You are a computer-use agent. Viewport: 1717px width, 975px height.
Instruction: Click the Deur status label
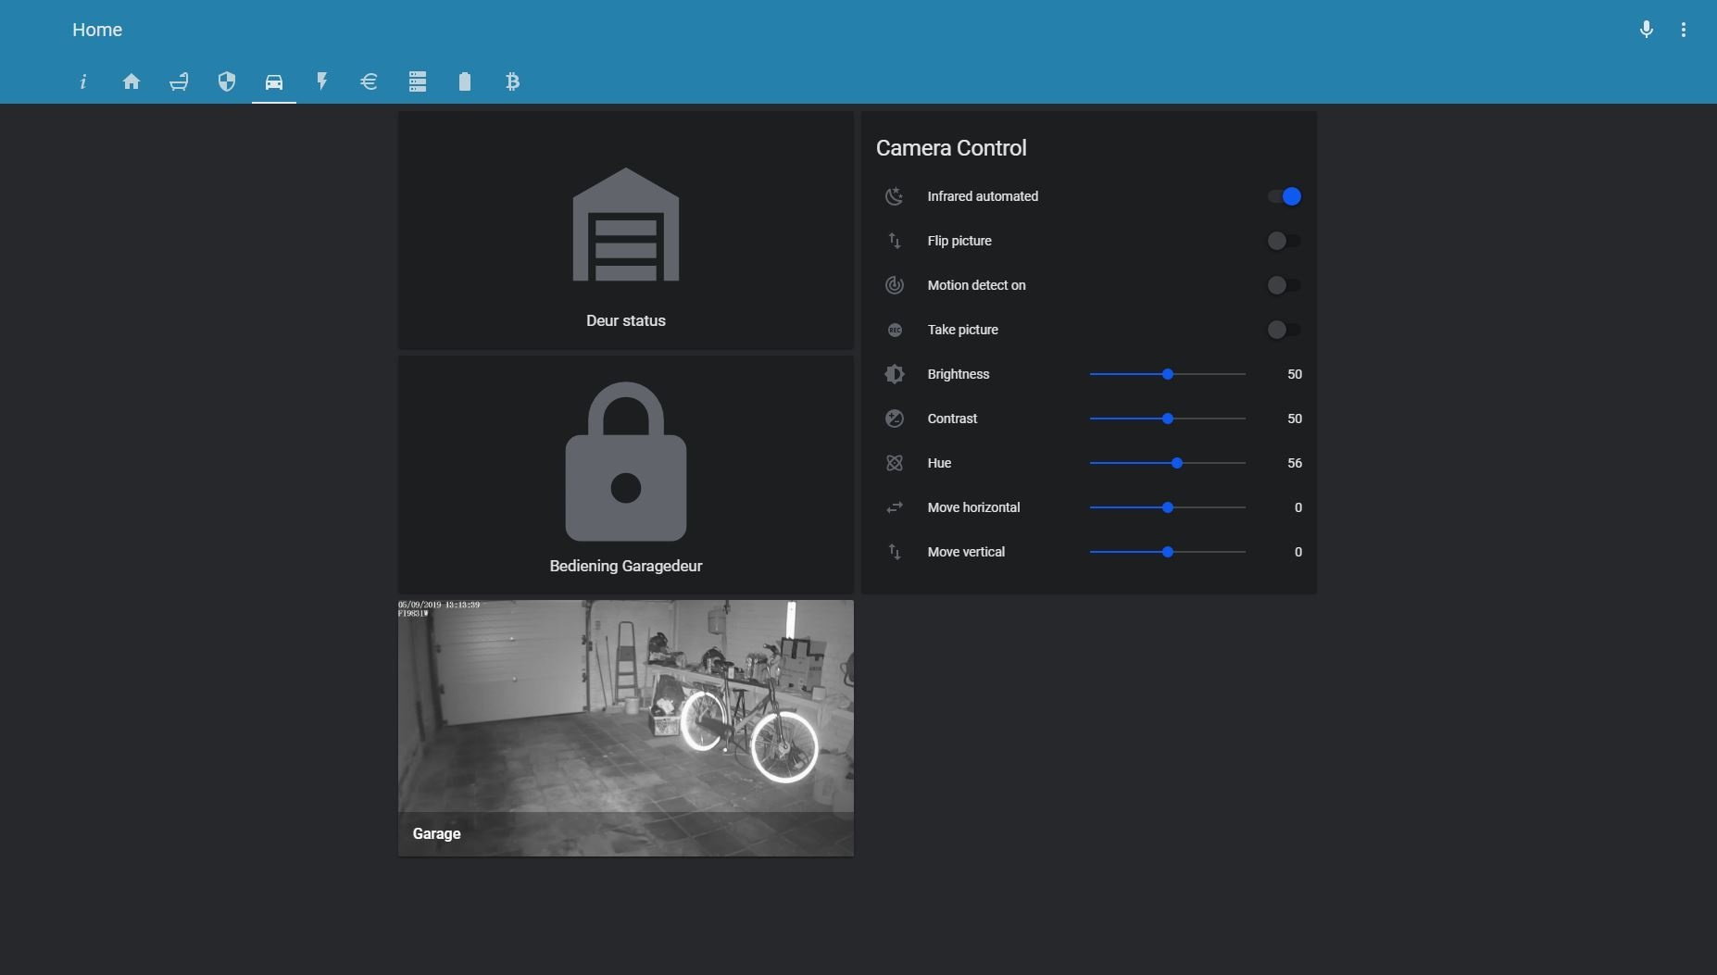pos(626,320)
